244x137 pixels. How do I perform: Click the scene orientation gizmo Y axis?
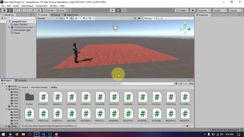[x=185, y=25]
